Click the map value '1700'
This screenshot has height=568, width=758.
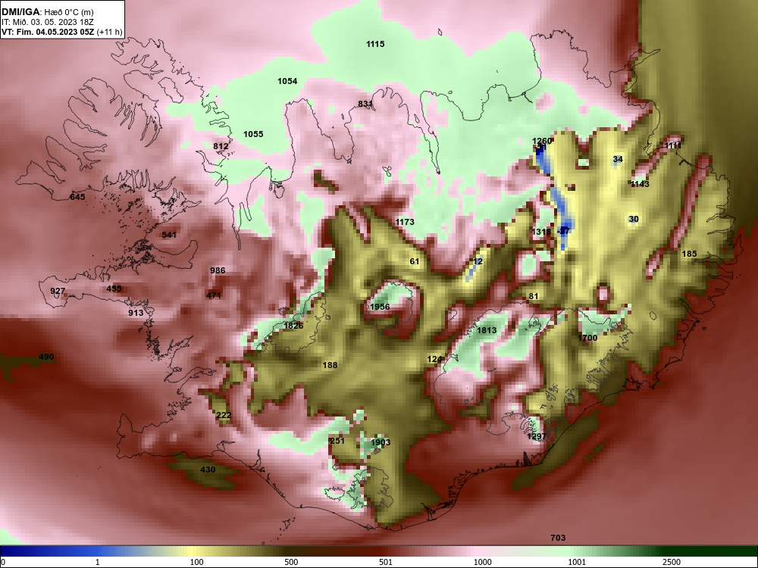pyautogui.click(x=588, y=338)
